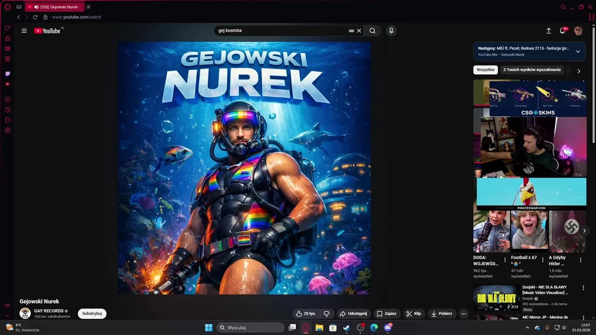Image resolution: width=596 pixels, height=335 pixels.
Task: Open the GX Control speedometer sidebar icon
Action: [x=7, y=28]
